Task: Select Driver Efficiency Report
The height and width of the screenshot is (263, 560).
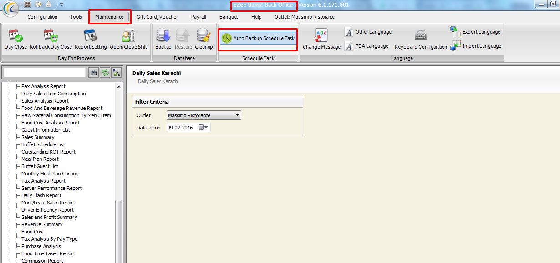Action: coord(47,210)
